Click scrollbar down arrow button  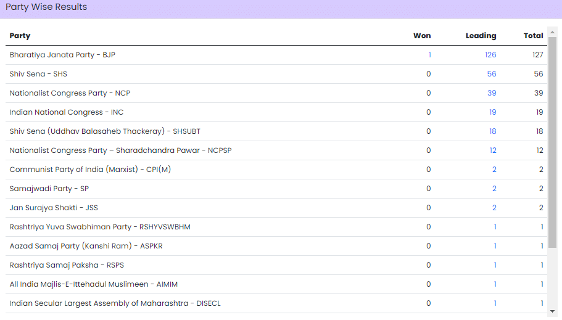[x=553, y=311]
